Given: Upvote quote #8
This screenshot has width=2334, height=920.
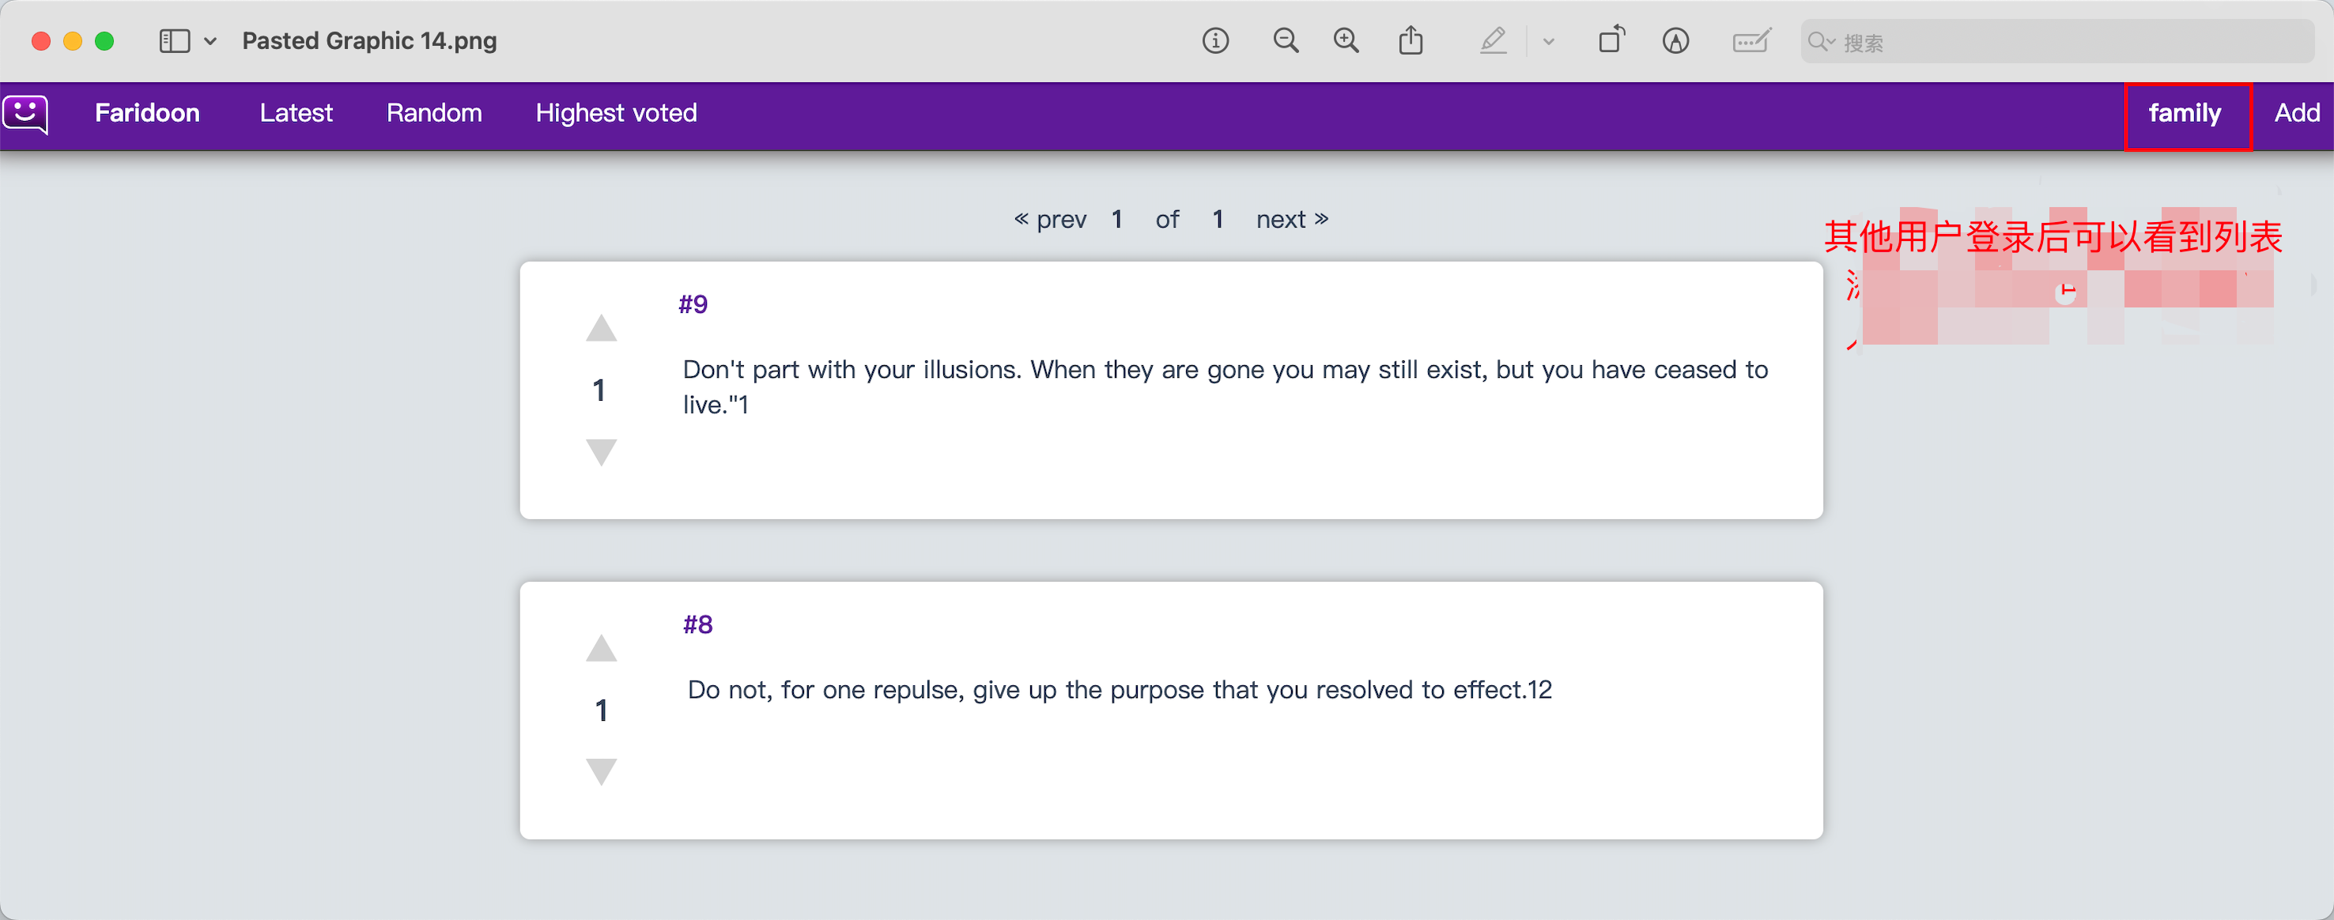Looking at the screenshot, I should click(x=601, y=648).
